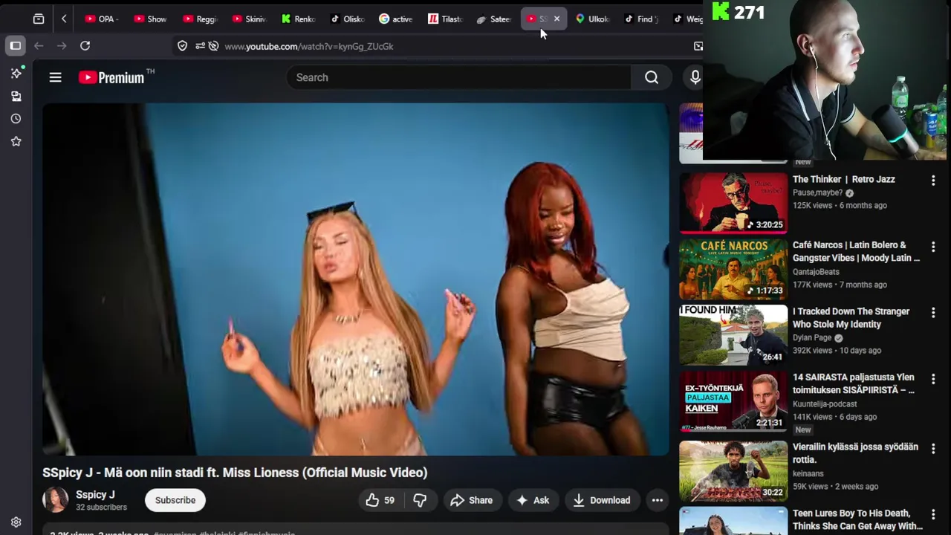Switch to the OPA tab
The height and width of the screenshot is (535, 951).
102,19
